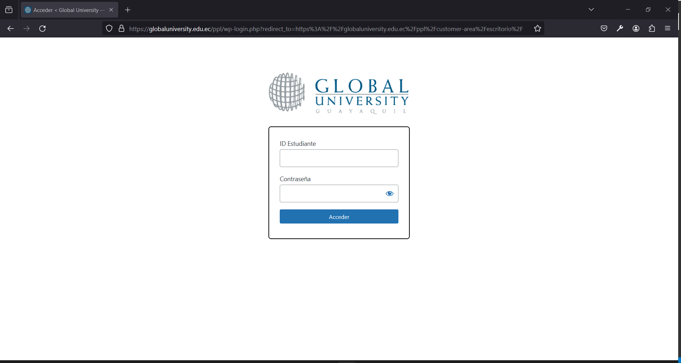Image resolution: width=681 pixels, height=363 pixels.
Task: Open a new tab
Action: pyautogui.click(x=128, y=10)
